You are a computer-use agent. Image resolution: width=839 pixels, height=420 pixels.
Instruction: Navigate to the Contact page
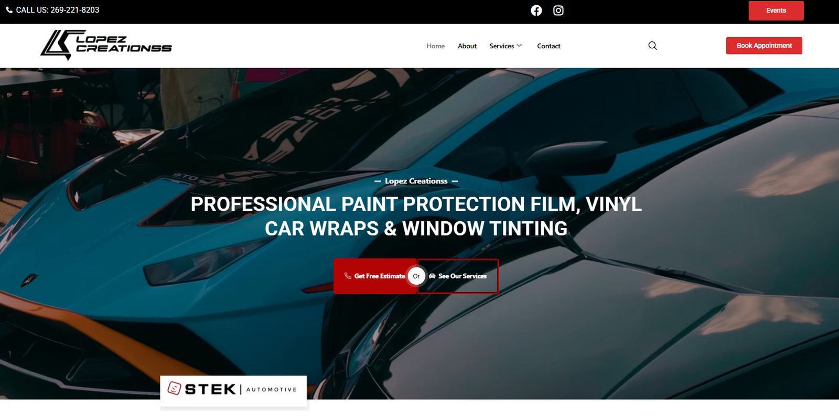coord(548,46)
